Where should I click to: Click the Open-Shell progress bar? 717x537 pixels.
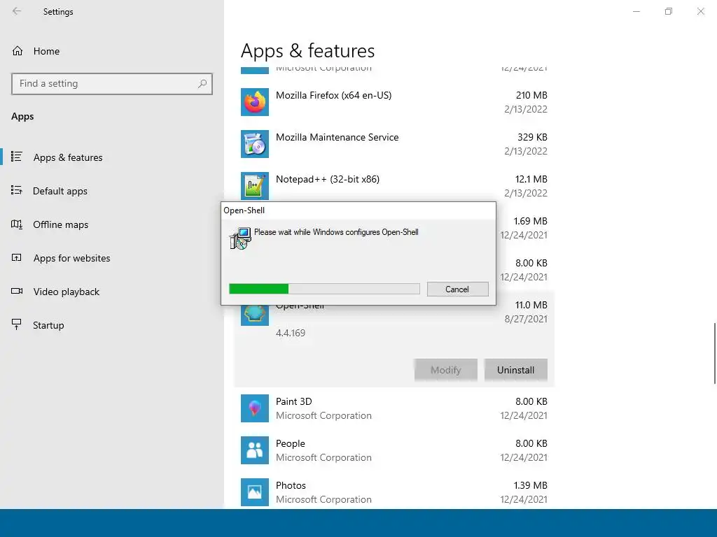(324, 289)
